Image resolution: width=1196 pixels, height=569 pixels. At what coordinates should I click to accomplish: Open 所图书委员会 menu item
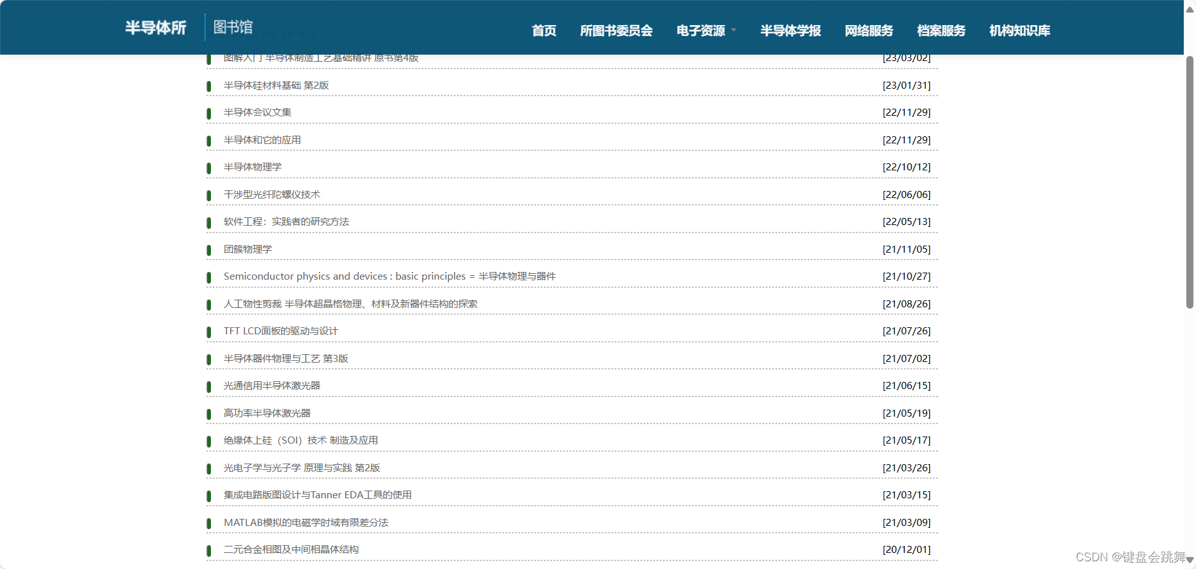(616, 30)
